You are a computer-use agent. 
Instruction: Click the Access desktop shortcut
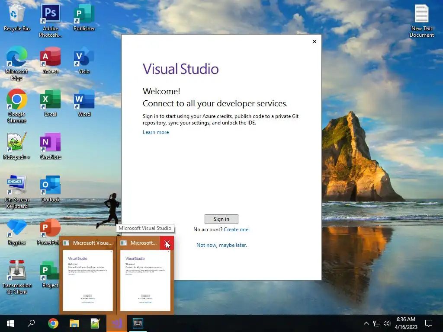pos(50,61)
